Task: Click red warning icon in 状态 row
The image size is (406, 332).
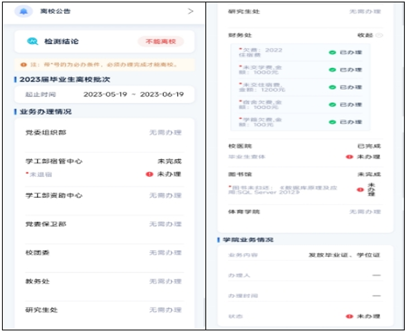Action: [x=350, y=316]
